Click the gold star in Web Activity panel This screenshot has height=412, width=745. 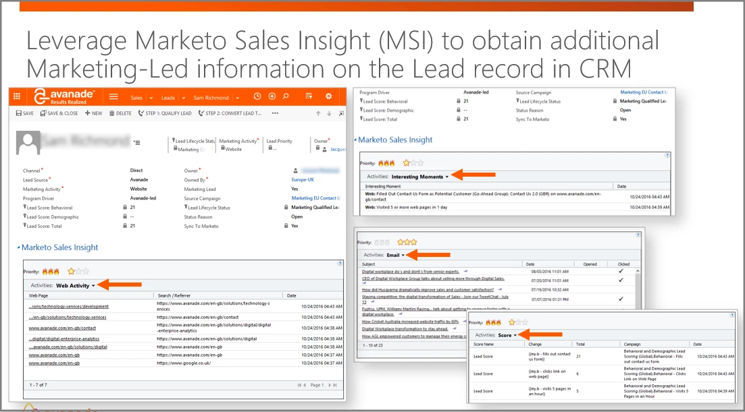pyautogui.click(x=72, y=271)
